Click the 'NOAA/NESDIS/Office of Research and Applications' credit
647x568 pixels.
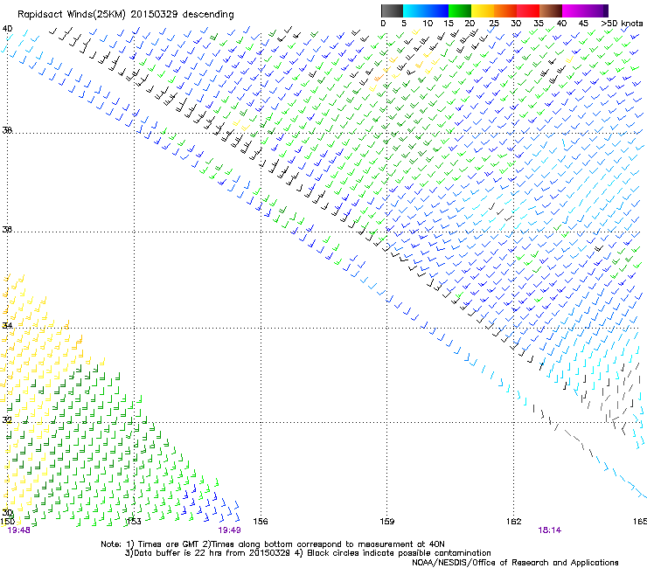tap(515, 563)
